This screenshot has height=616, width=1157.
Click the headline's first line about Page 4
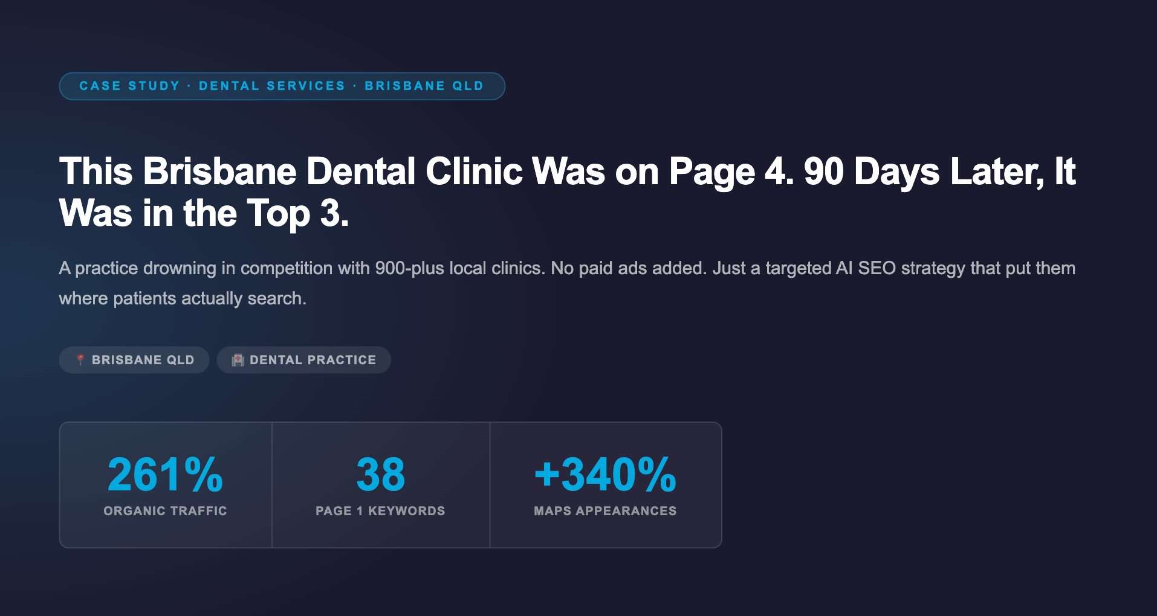(x=423, y=172)
